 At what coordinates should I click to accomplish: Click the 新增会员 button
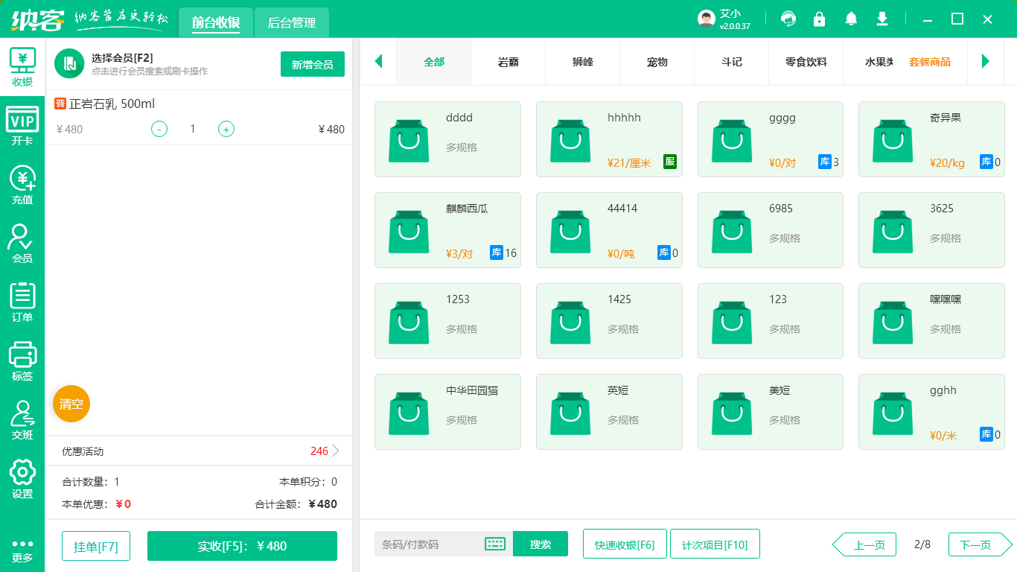pyautogui.click(x=312, y=64)
